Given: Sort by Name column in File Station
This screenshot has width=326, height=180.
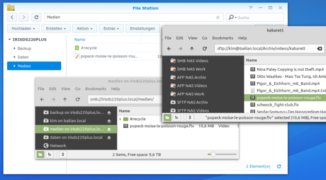Looking at the screenshot, I should tap(80, 39).
